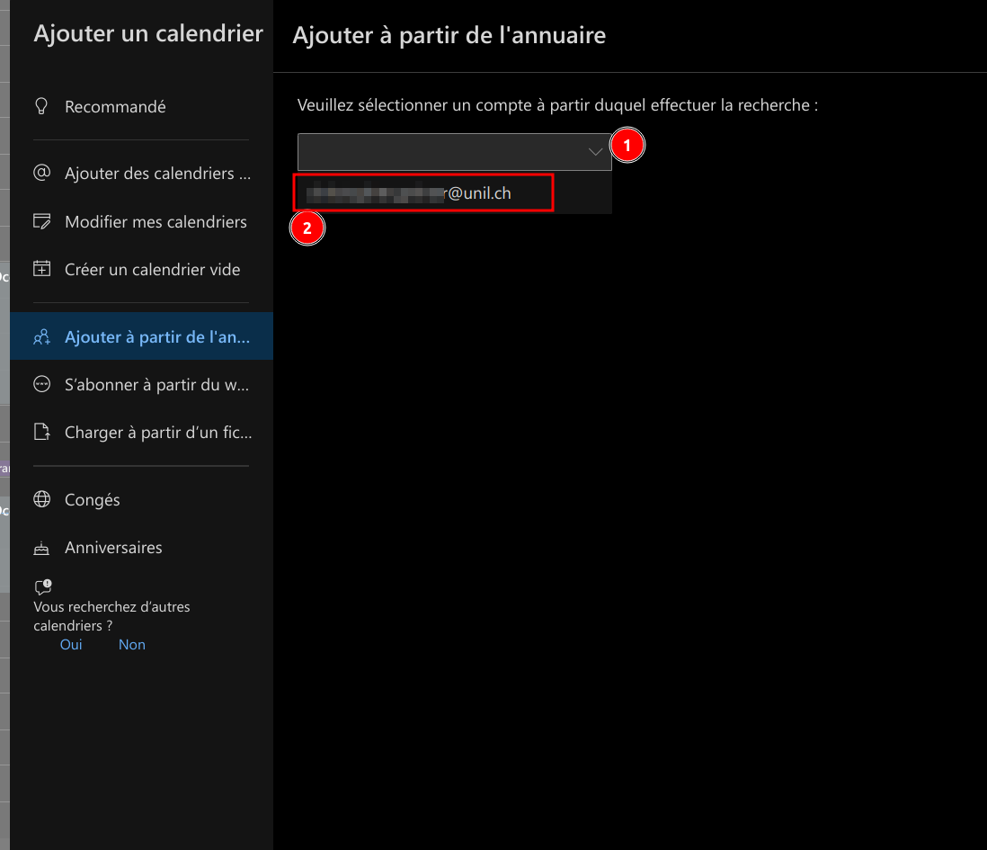This screenshot has width=987, height=850.
Task: Click the @ icon for adding calendars
Action: tap(41, 173)
